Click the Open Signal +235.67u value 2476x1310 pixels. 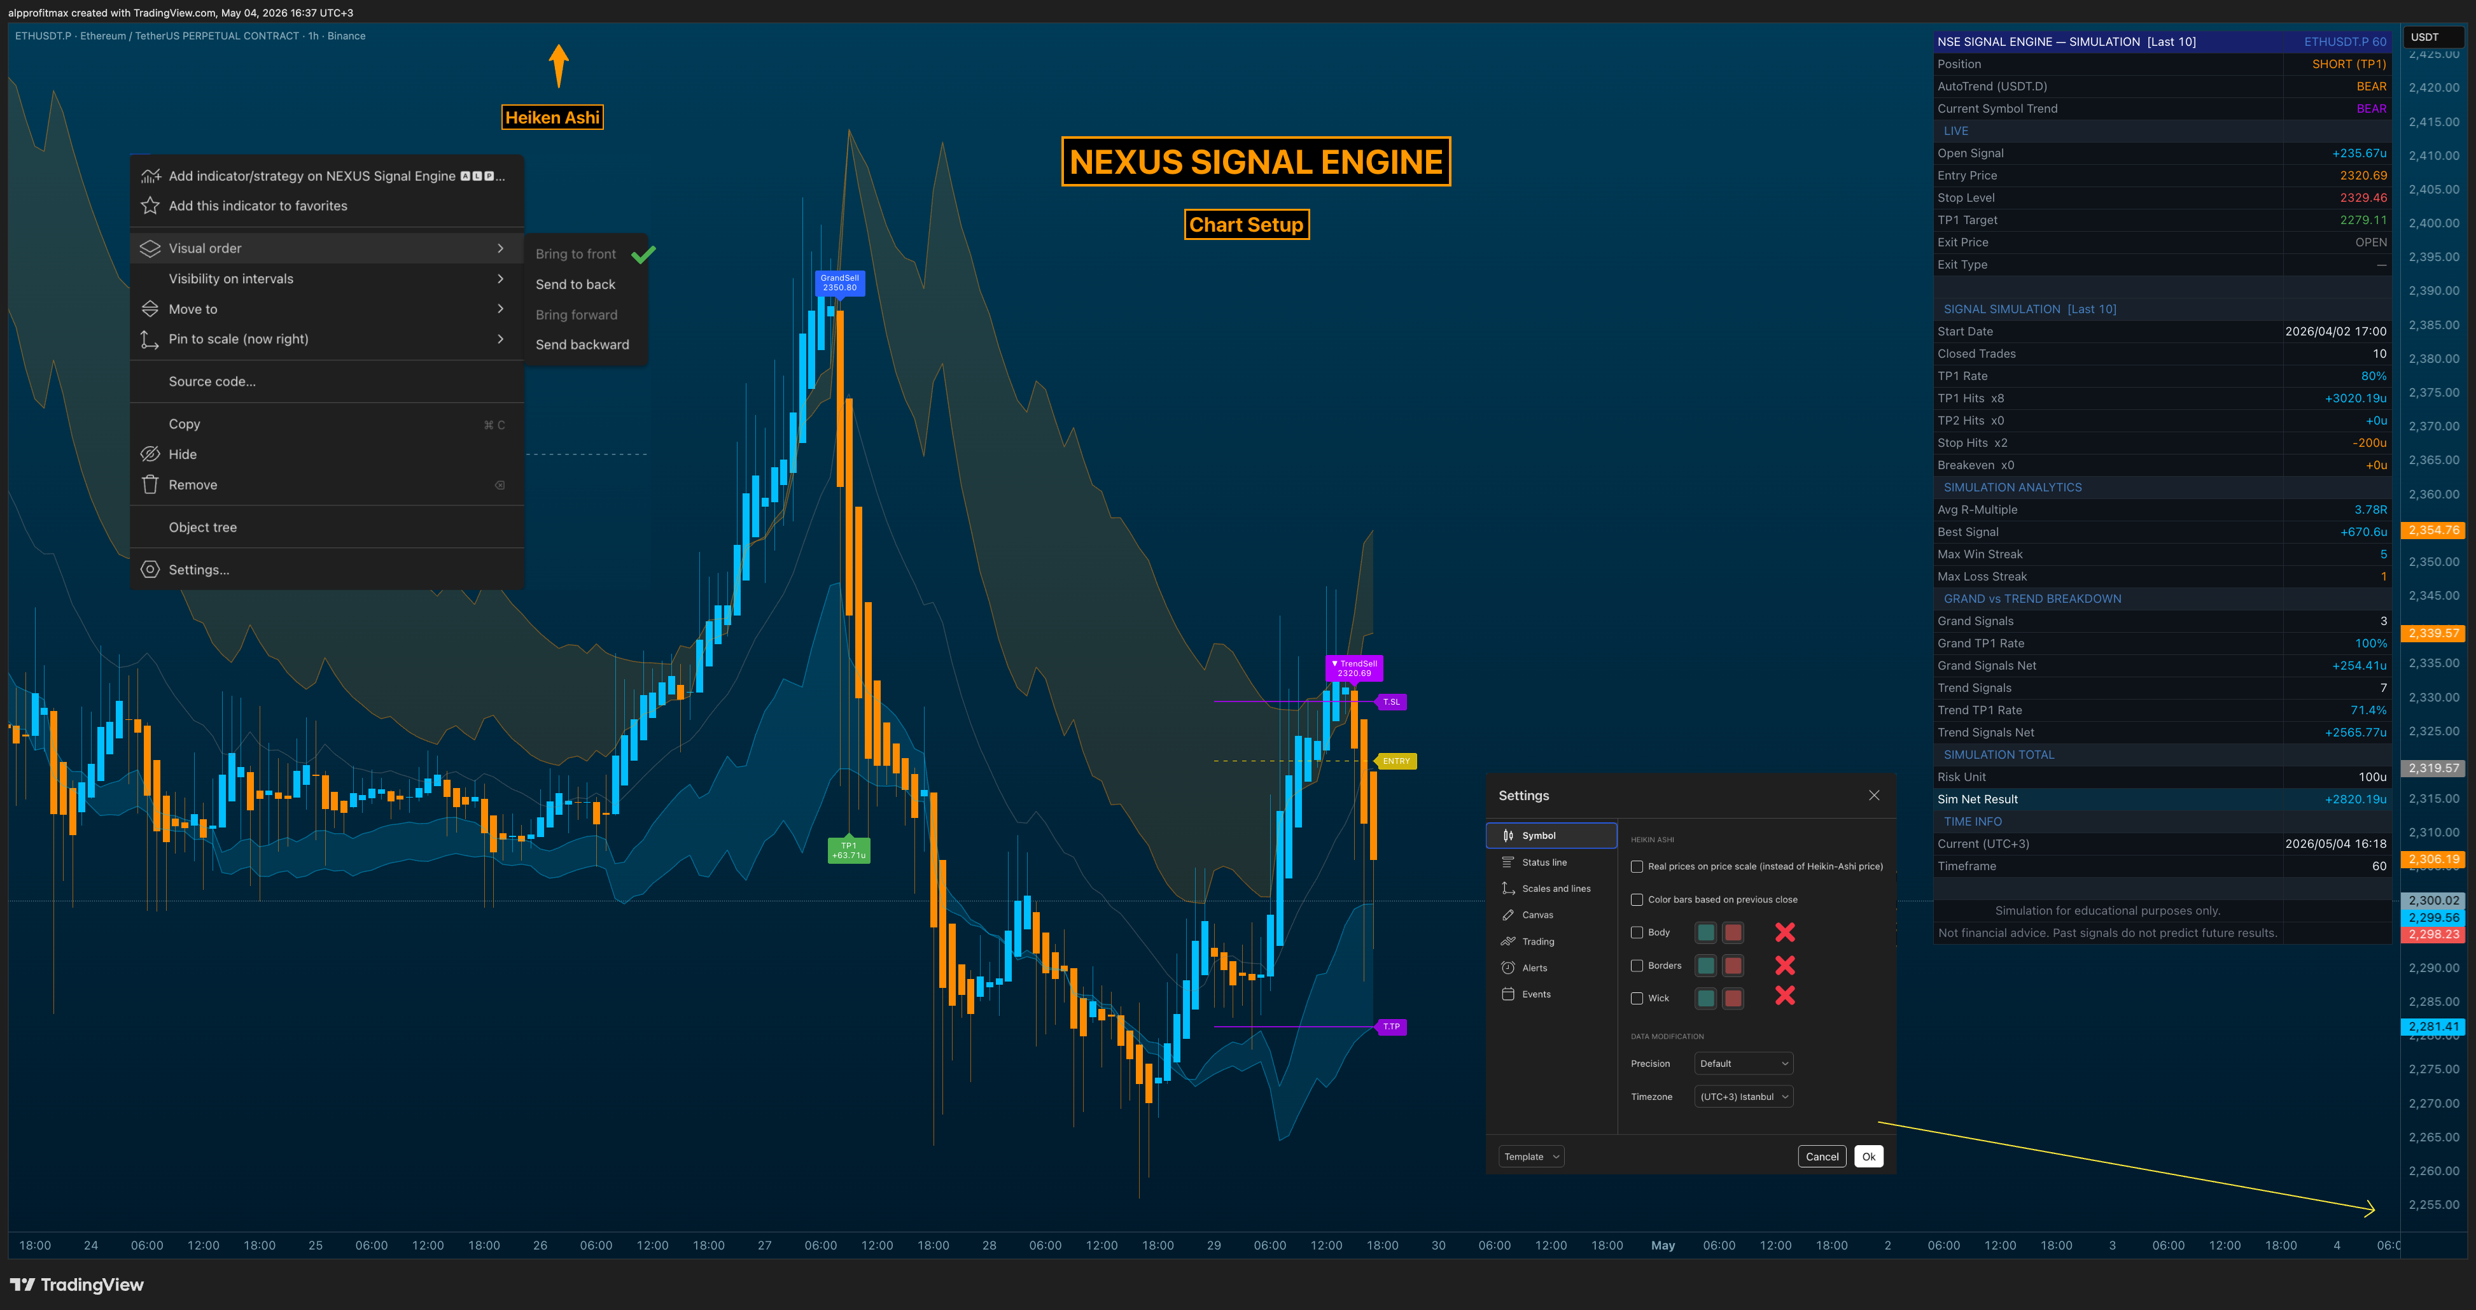tap(2359, 153)
